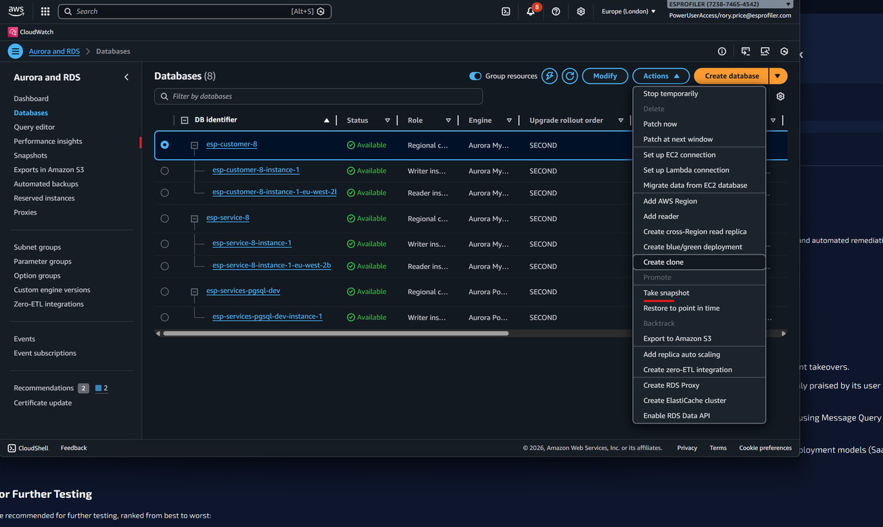Image resolution: width=883 pixels, height=527 pixels.
Task: Select the esp-service-8 radio button
Action: [x=164, y=219]
